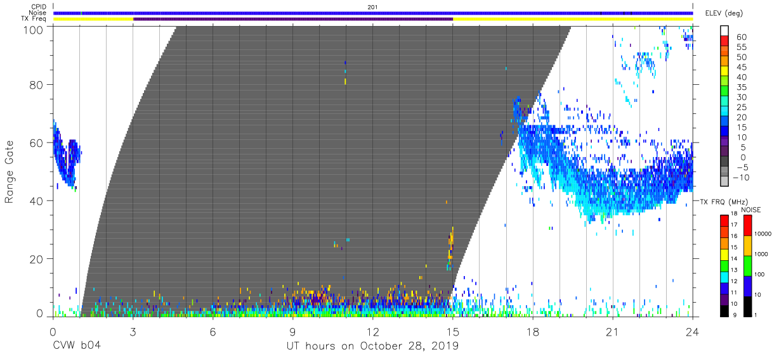Click the "21" tick on the UT hours axis

612,332
